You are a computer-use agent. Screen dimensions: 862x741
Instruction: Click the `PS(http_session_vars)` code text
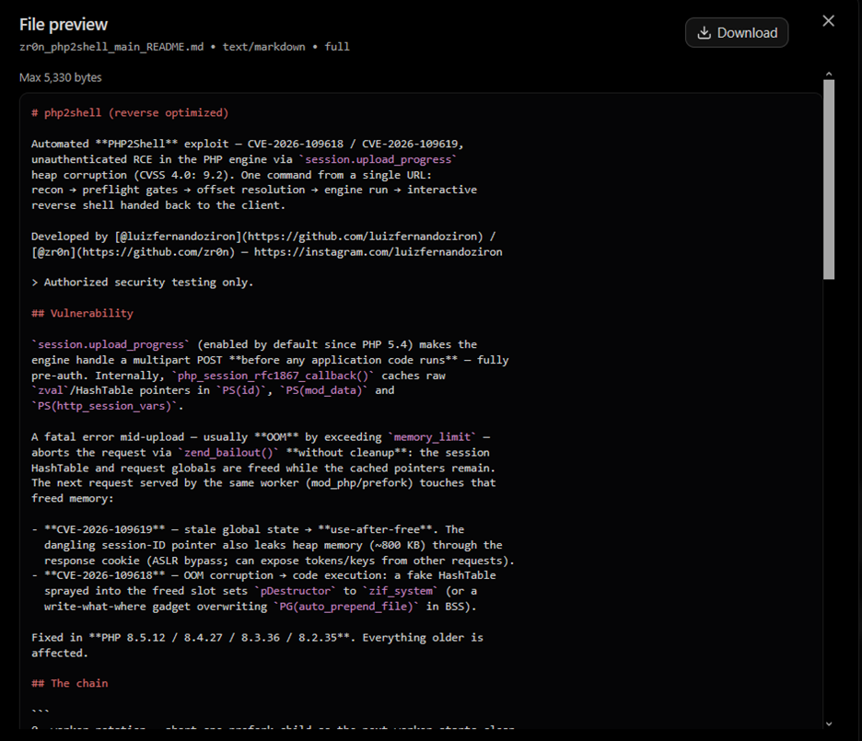[104, 406]
